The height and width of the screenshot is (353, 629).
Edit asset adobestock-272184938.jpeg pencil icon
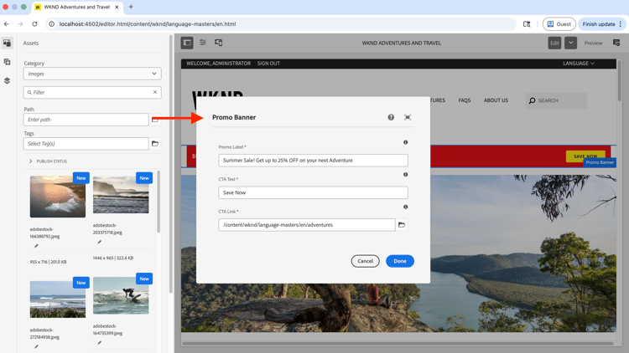[36, 347]
